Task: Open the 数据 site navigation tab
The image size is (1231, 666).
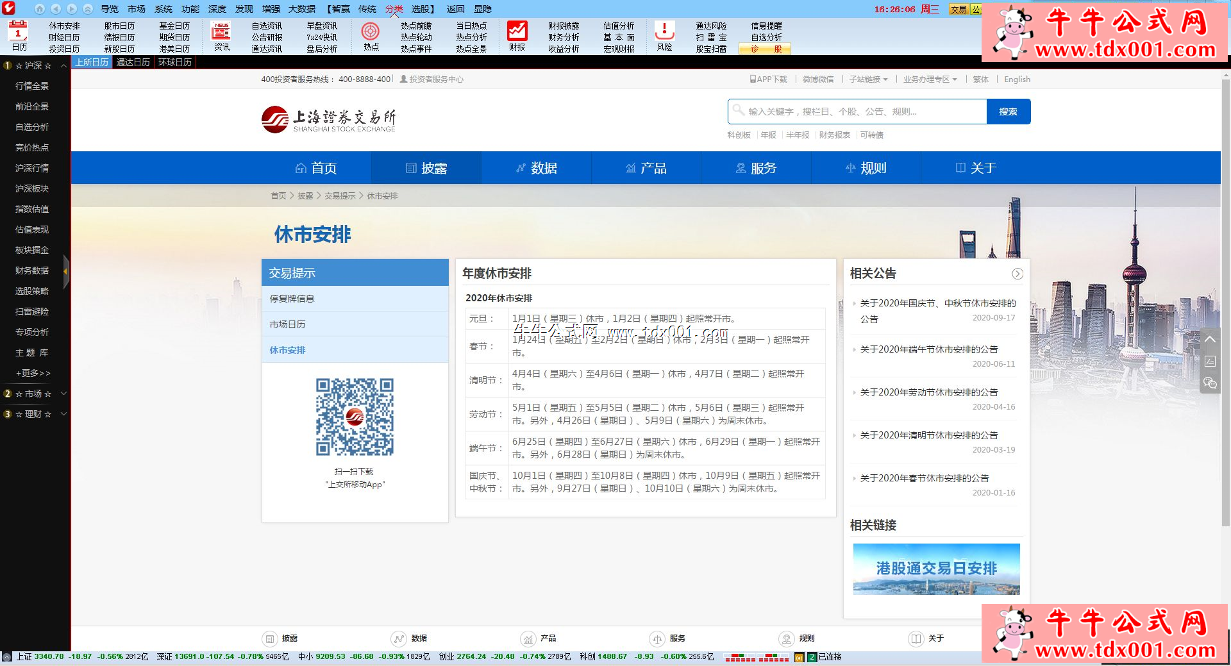Action: tap(537, 168)
